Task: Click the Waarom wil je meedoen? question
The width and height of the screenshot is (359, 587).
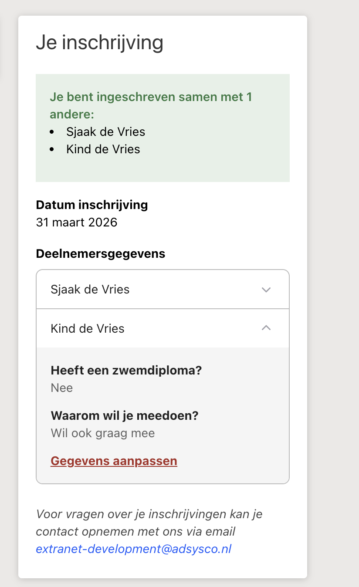Action: click(125, 415)
